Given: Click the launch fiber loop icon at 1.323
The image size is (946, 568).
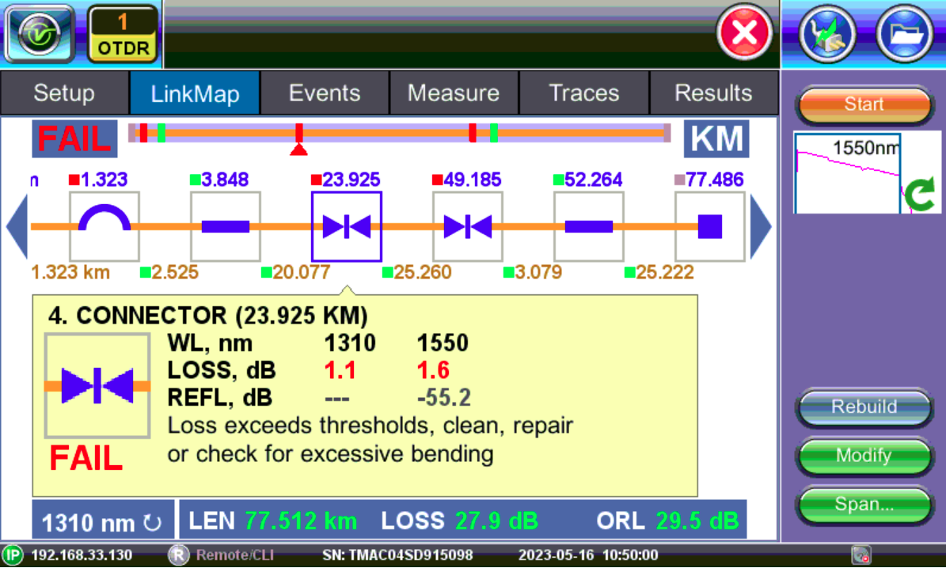Looking at the screenshot, I should [x=104, y=225].
